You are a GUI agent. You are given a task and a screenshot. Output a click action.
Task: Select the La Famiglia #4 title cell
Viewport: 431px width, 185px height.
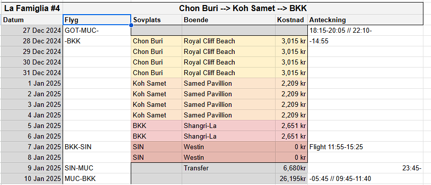coord(32,9)
